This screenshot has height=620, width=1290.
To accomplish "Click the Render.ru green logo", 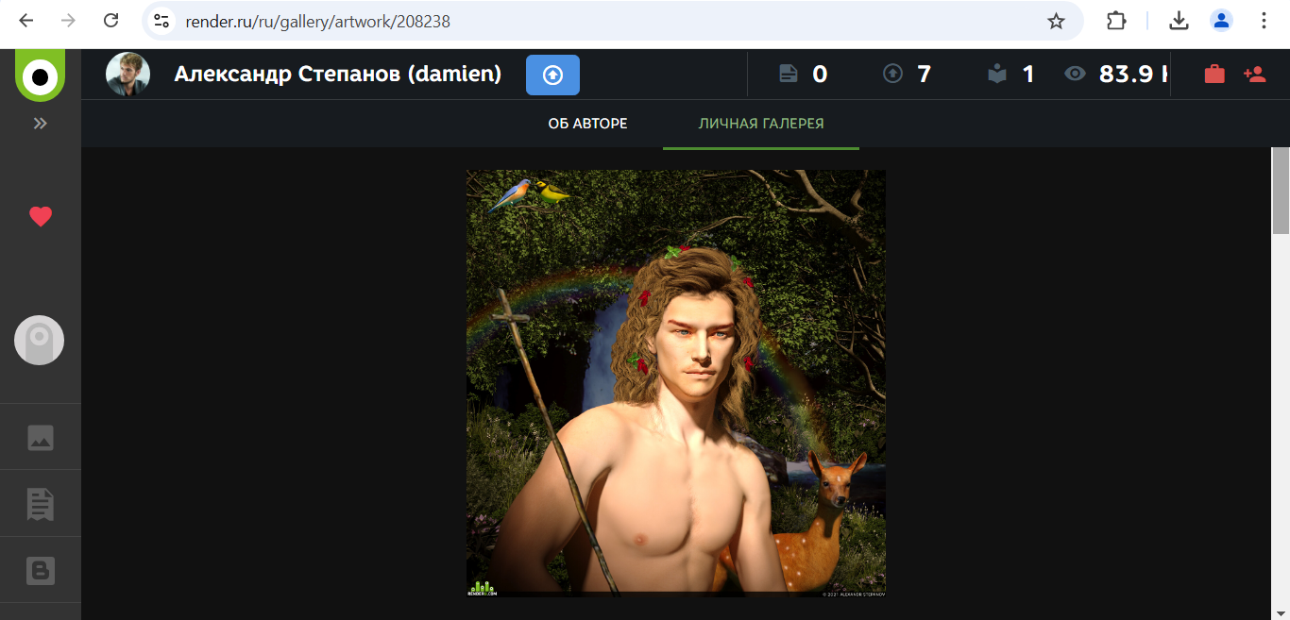I will coord(40,75).
